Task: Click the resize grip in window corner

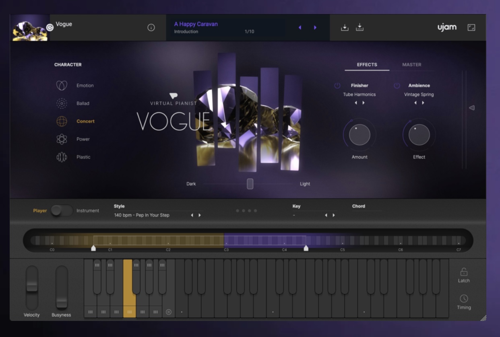Action: click(483, 318)
